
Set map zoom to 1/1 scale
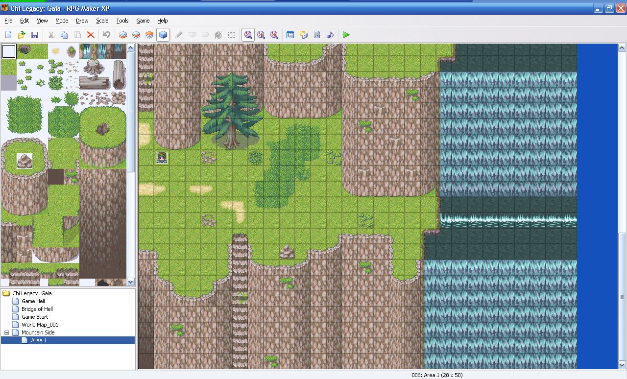pyautogui.click(x=248, y=35)
